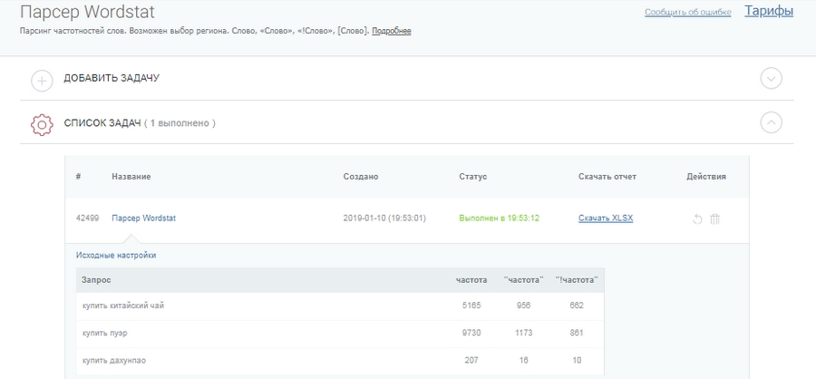
Task: Restart task 42499 with the refresh icon
Action: pos(697,219)
